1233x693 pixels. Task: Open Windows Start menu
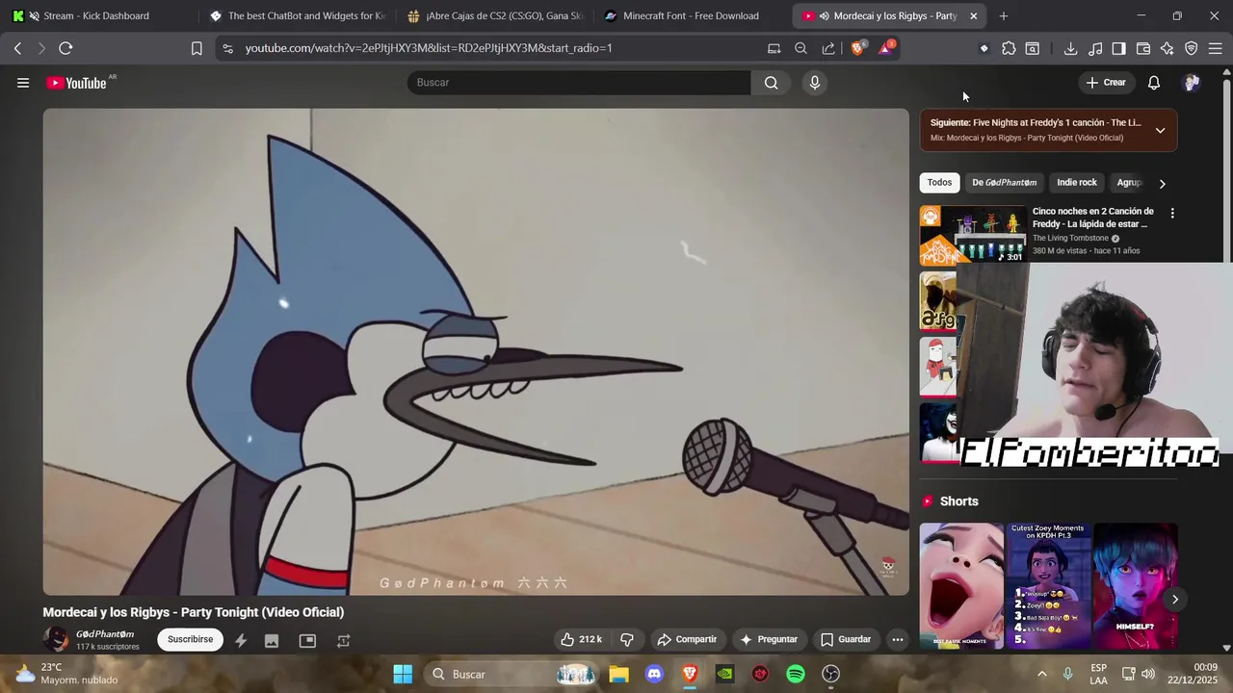click(403, 674)
